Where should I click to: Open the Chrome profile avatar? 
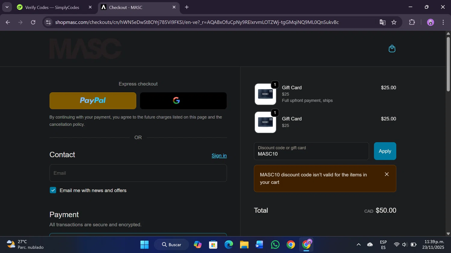(431, 22)
